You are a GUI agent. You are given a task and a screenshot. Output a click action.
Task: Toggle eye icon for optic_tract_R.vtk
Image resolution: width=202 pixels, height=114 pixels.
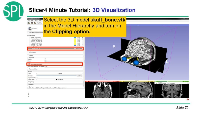tap(31, 44)
